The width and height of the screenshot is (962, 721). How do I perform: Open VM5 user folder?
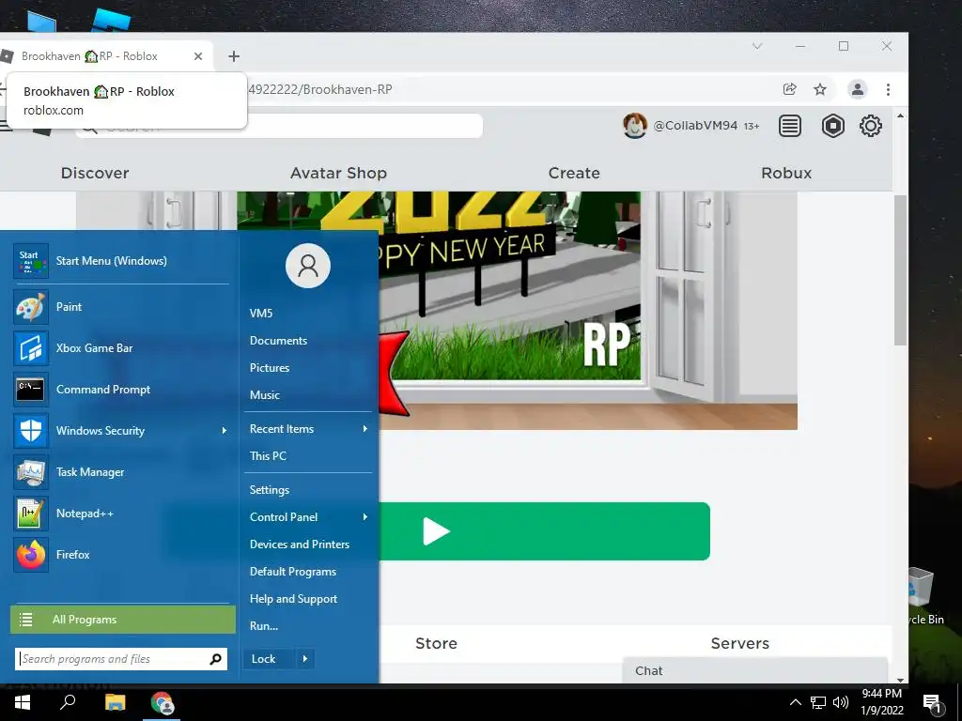pos(261,314)
